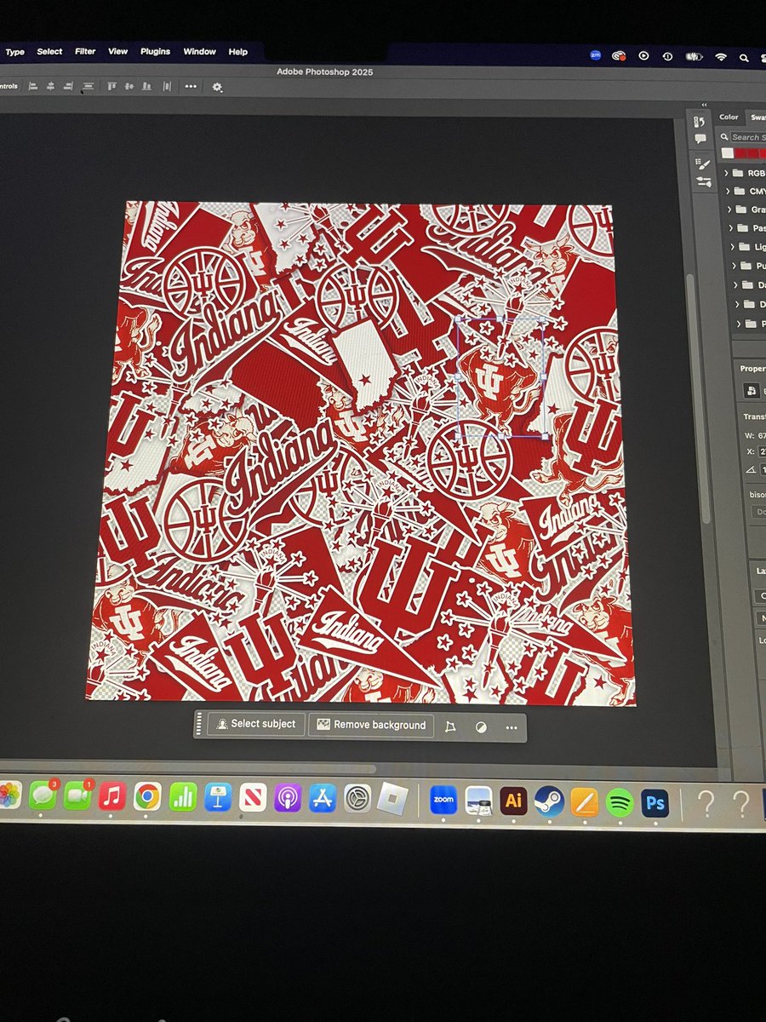Open more options in contextual task bar
The image size is (766, 1022).
[x=512, y=728]
